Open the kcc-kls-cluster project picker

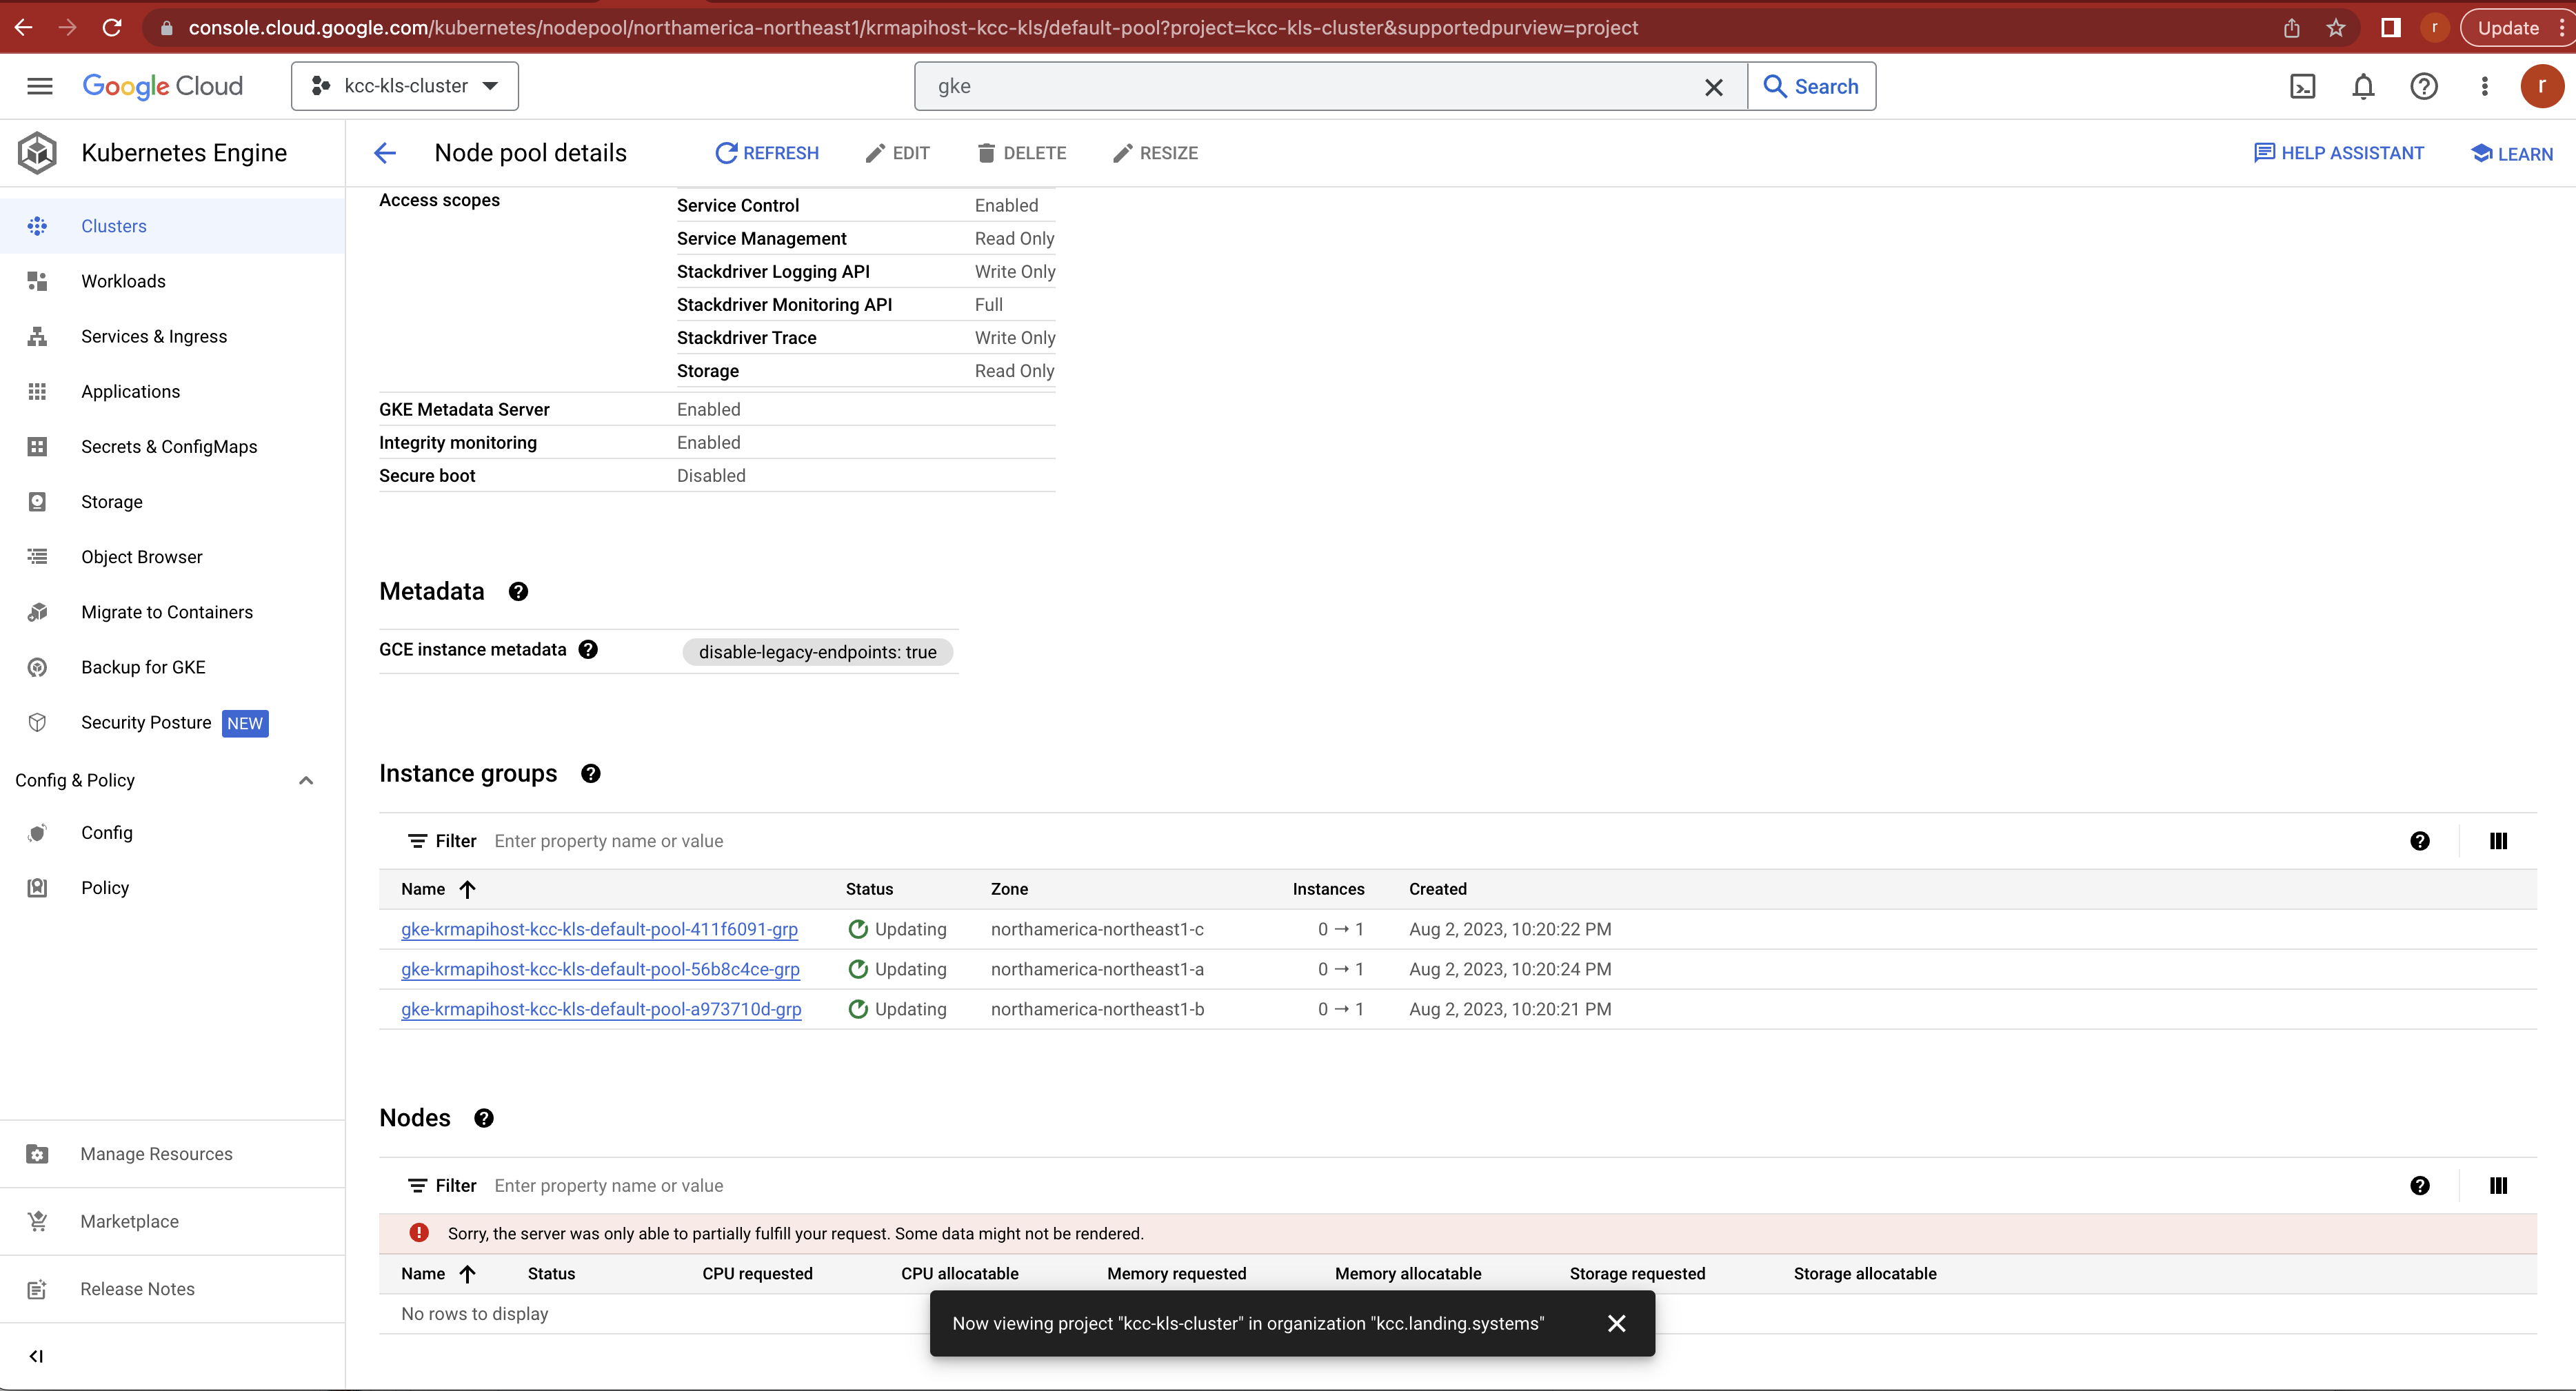404,86
